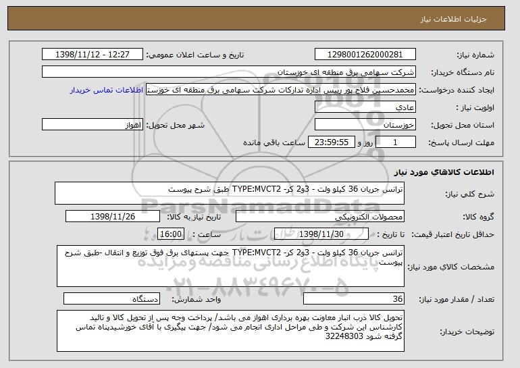This screenshot has height=368, width=520.
Task: Click the ساعت label beside the 16:00 field
Action: (207, 234)
